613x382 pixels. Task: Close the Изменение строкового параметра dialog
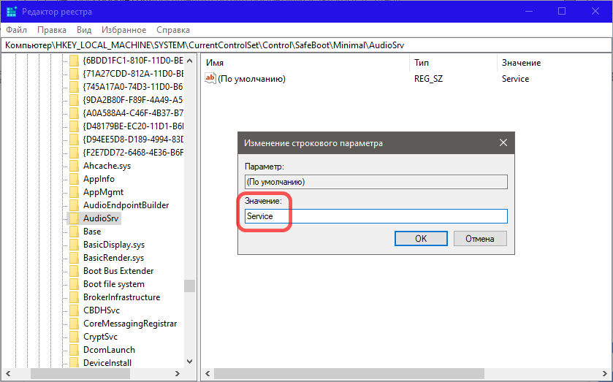coord(503,143)
